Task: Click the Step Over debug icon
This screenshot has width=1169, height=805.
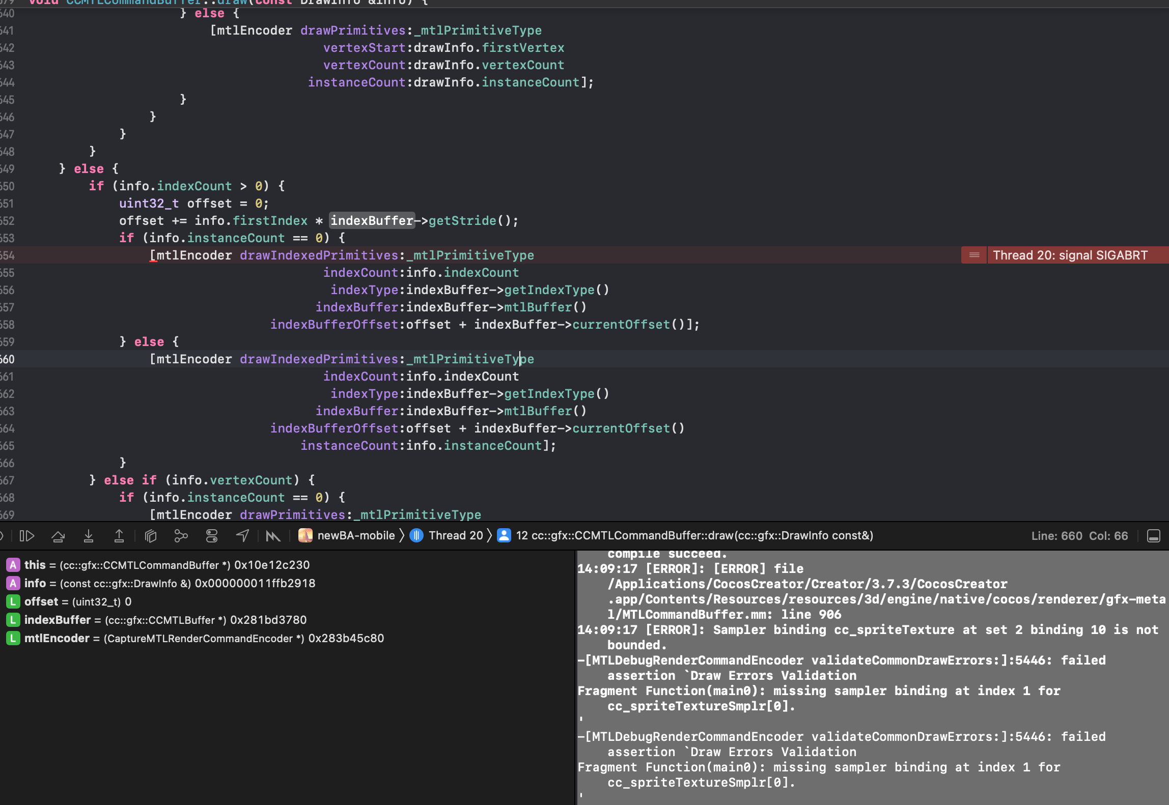Action: click(58, 536)
